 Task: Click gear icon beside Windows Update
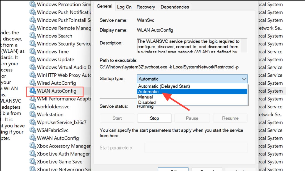(33, 59)
